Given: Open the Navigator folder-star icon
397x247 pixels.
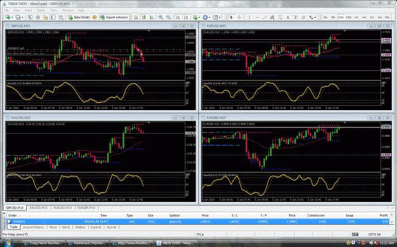Looking at the screenshot, I should coord(45,17).
